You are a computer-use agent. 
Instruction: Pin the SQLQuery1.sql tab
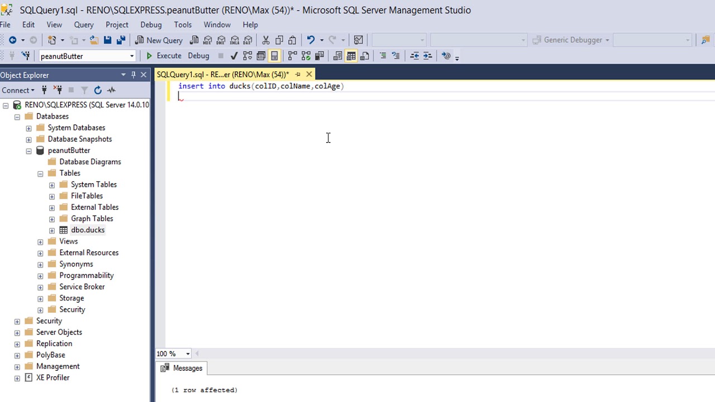point(298,74)
